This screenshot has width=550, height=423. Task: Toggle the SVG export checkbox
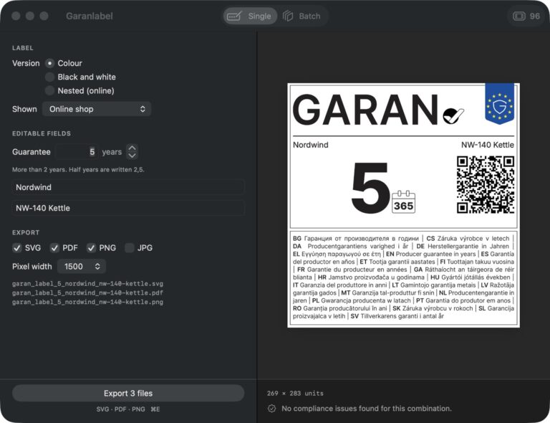[x=17, y=248]
